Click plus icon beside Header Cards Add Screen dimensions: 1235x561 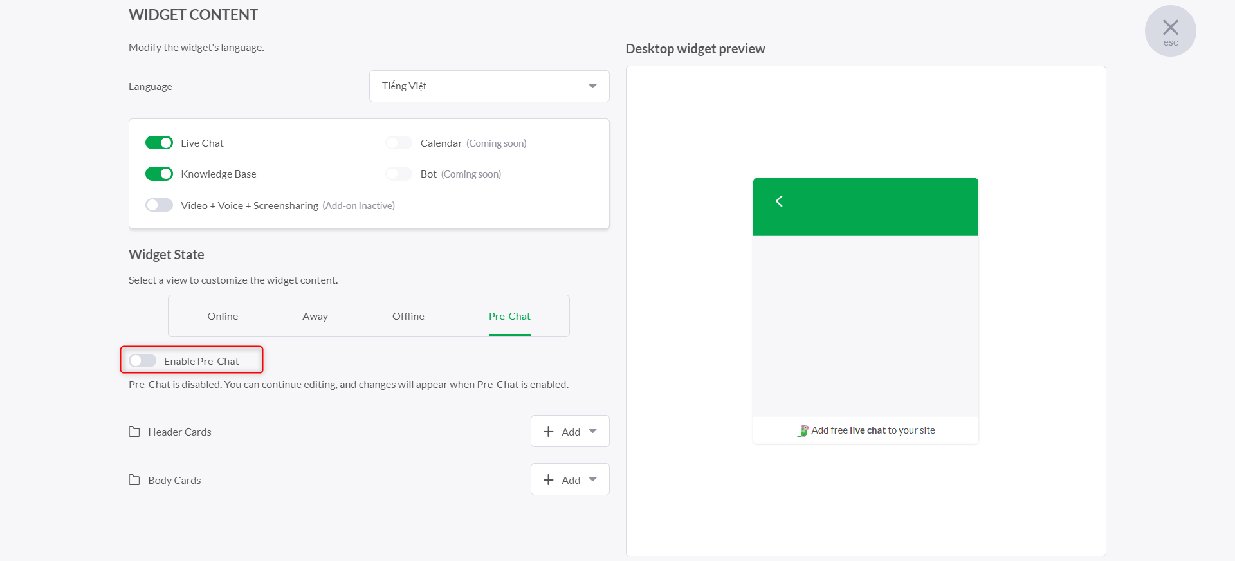(548, 432)
